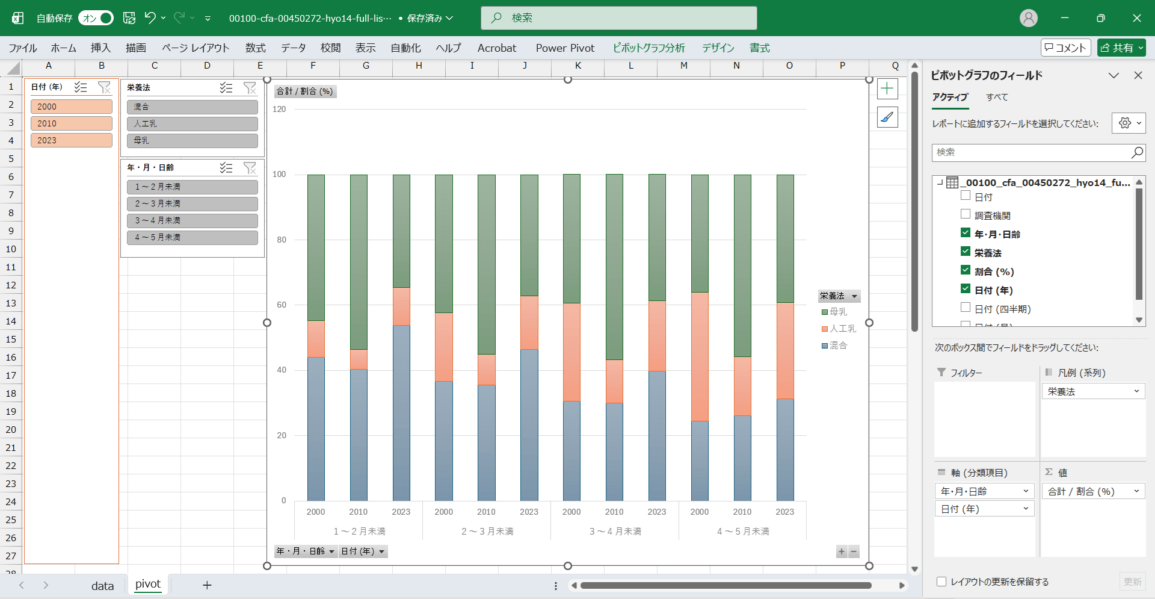This screenshot has width=1155, height=599.
Task: Close the pivot chart fields pane
Action: (1138, 75)
